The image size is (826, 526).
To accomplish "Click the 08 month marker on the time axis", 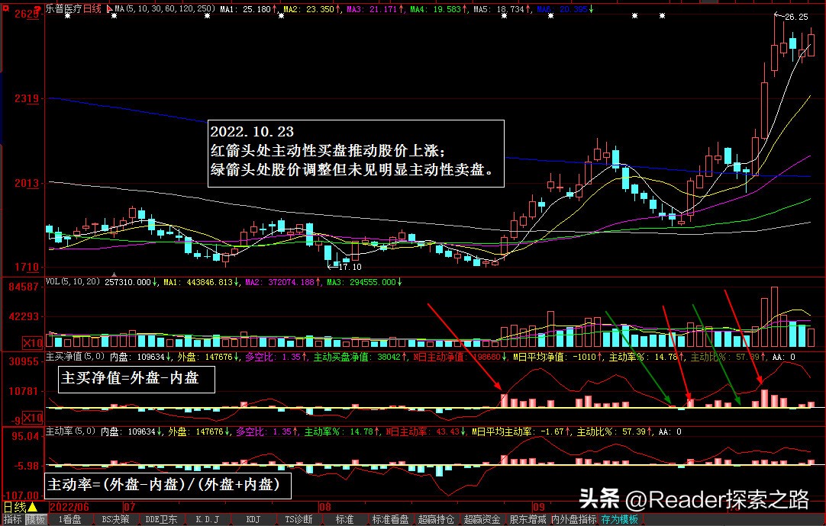I will click(x=325, y=508).
